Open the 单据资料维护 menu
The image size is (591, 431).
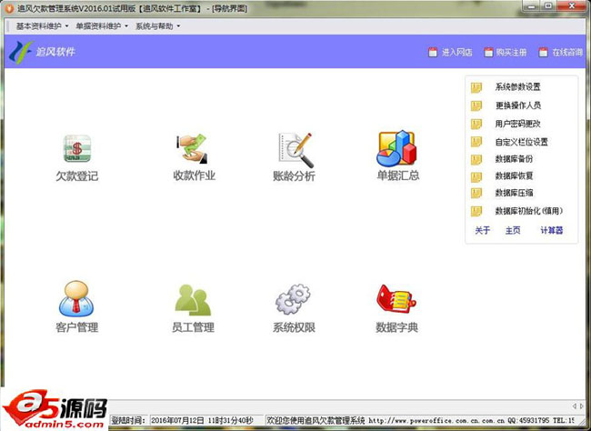point(98,26)
